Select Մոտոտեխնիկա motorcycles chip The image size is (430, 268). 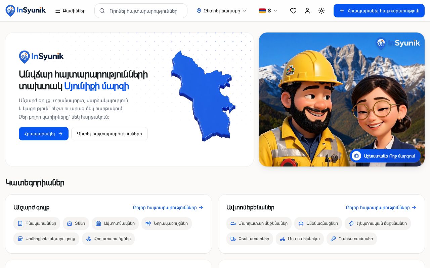coord(300,239)
